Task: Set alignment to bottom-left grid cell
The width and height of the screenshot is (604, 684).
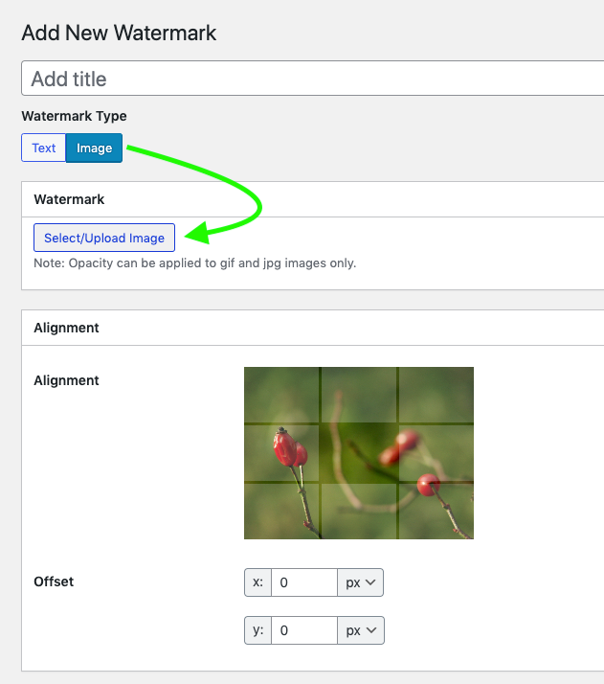Action: pyautogui.click(x=281, y=511)
